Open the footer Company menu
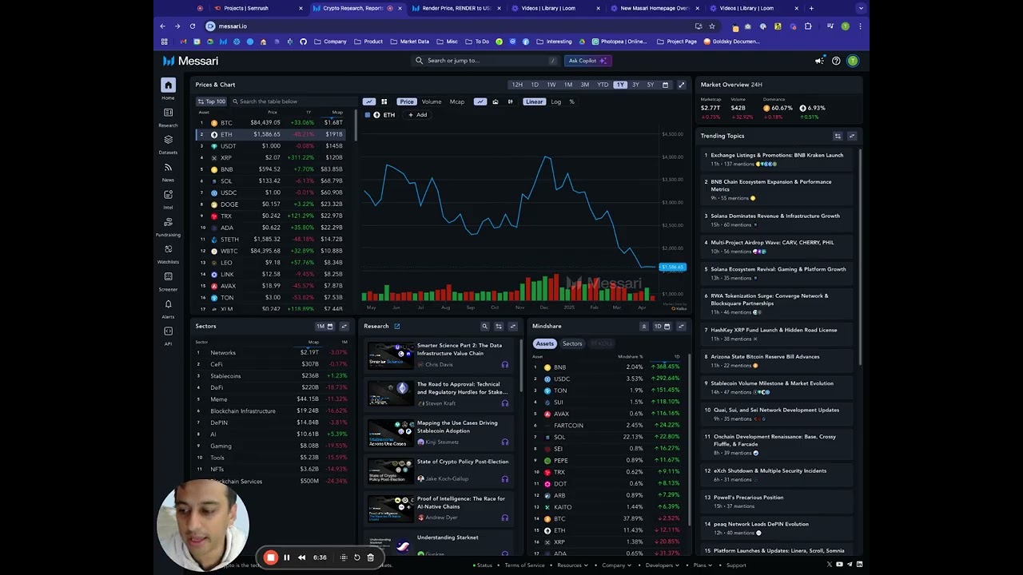This screenshot has height=575, width=1023. (616, 565)
